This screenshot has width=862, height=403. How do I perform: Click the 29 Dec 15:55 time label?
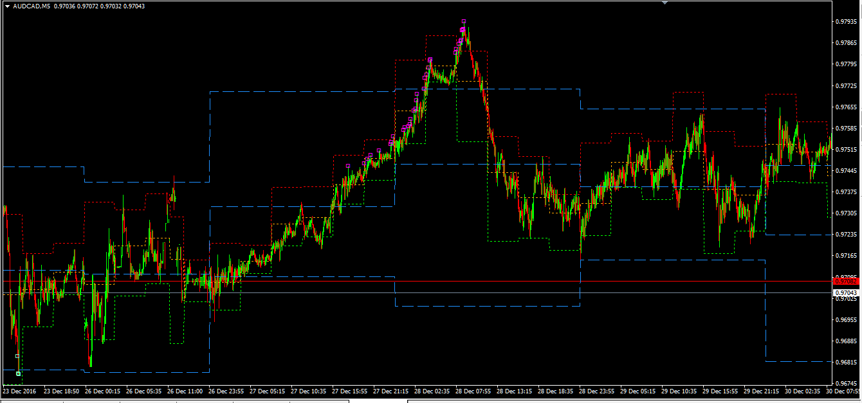tap(720, 391)
